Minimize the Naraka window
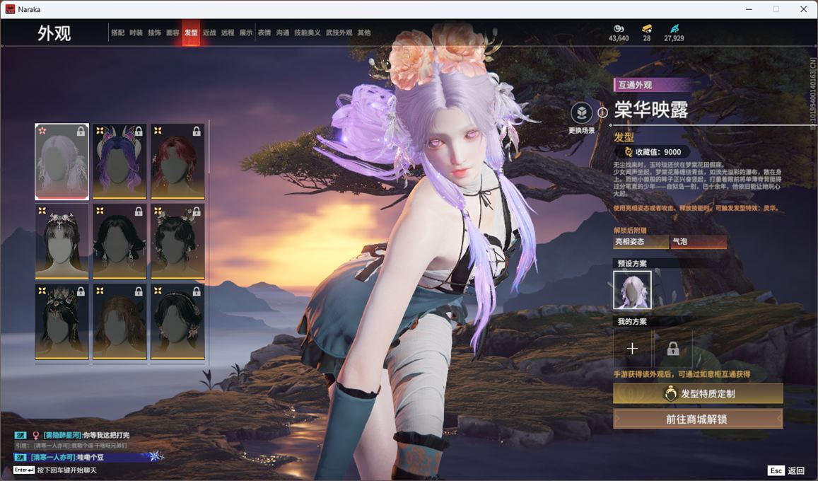 749,9
